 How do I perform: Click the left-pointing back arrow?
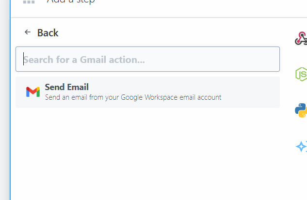point(28,32)
